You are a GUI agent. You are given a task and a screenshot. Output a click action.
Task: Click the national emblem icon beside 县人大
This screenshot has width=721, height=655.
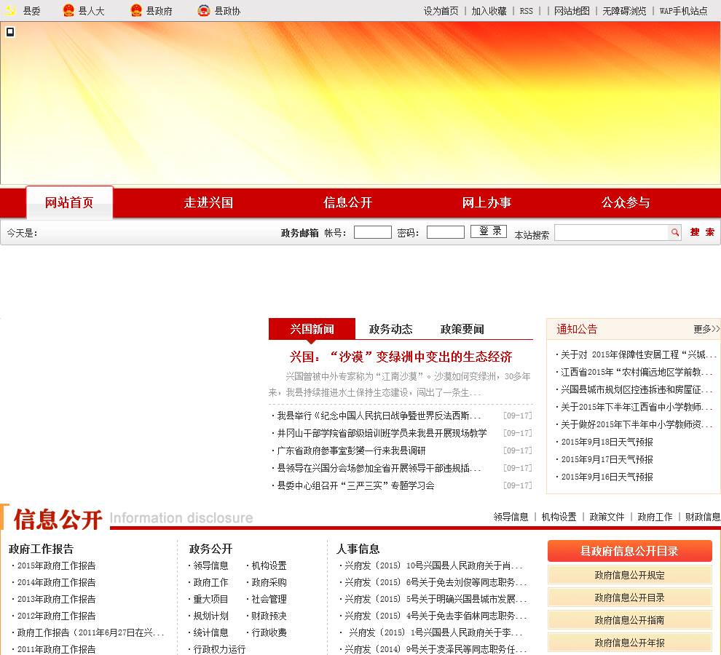(68, 10)
